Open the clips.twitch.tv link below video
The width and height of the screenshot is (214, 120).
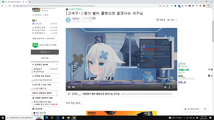point(147,94)
